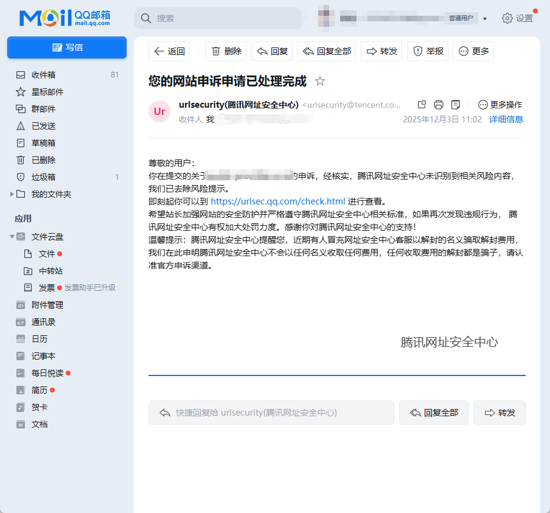This screenshot has width=550, height=513.
Task: Open the urlsec.qq.com/check.html link
Action: tap(278, 201)
